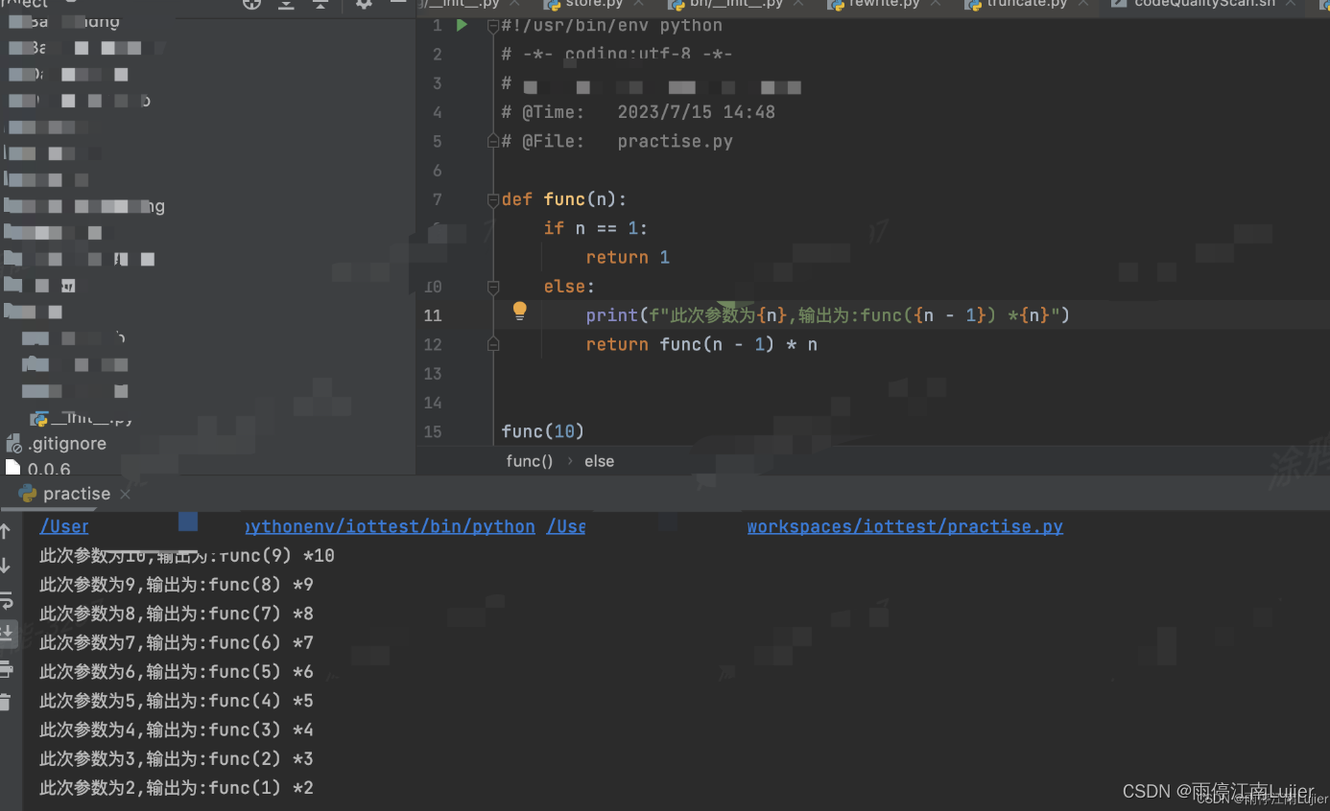Open project view settings gear
The height and width of the screenshot is (811, 1330).
coord(363,4)
